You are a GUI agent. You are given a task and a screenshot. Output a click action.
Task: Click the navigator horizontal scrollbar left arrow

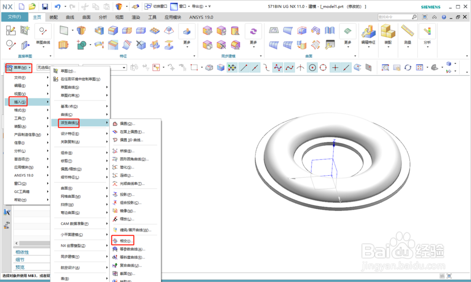click(16, 243)
